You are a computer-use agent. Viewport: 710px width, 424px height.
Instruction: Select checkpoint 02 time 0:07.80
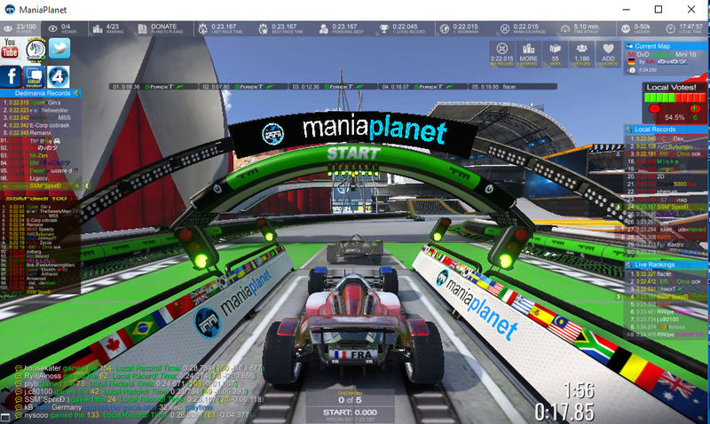tap(242, 86)
